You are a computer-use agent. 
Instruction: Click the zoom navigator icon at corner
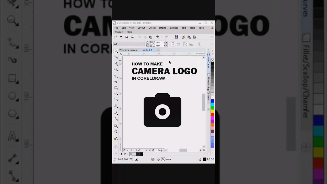[204, 150]
